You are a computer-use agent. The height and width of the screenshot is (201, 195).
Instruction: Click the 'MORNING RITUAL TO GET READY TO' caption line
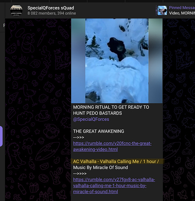tap(111, 107)
